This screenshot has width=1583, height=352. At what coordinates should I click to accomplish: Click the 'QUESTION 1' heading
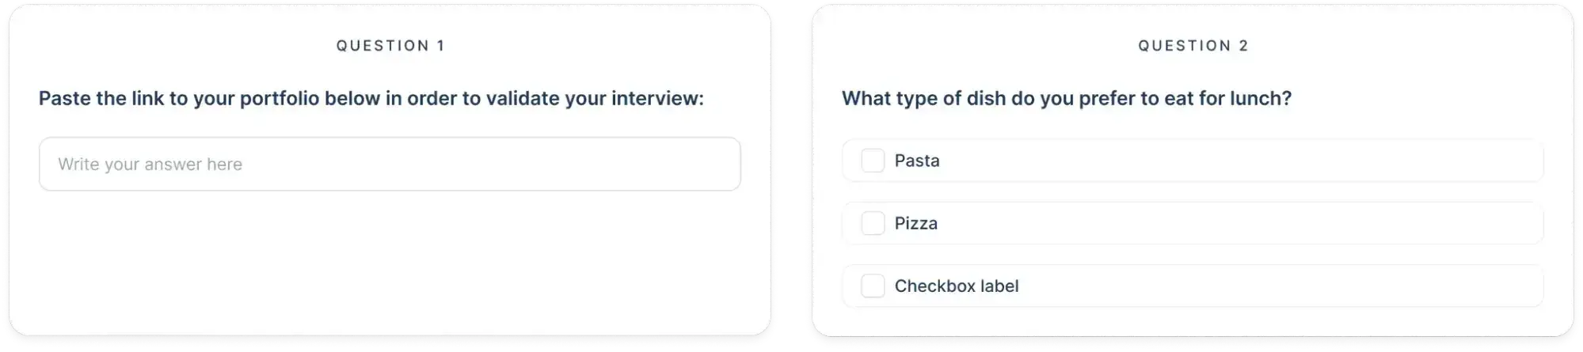390,46
